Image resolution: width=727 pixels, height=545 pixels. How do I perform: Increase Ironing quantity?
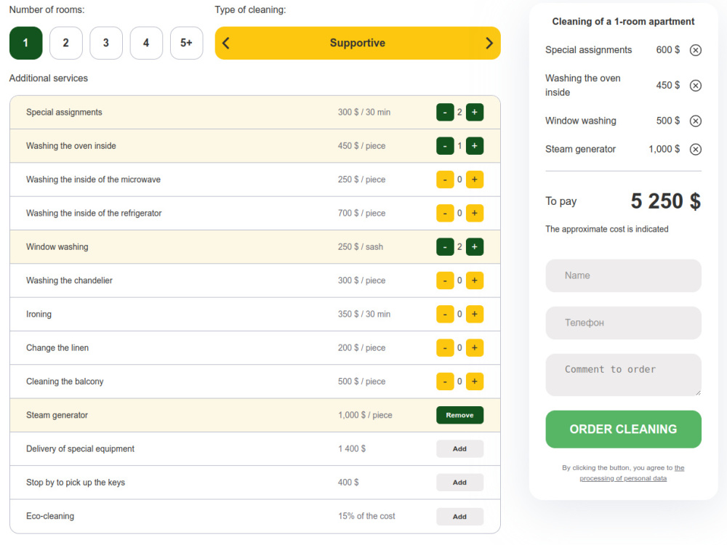click(x=474, y=314)
